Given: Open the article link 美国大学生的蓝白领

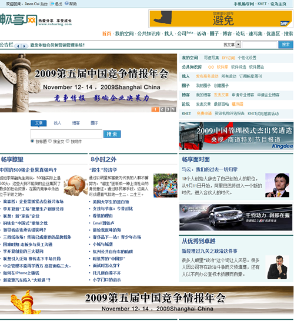Looking at the screenshot, I should (111, 202).
